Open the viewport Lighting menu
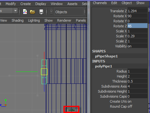Screen dimensions: 150x113 coord(34,20)
